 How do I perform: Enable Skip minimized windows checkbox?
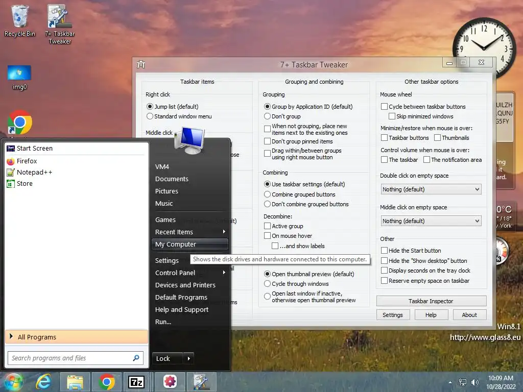(392, 116)
